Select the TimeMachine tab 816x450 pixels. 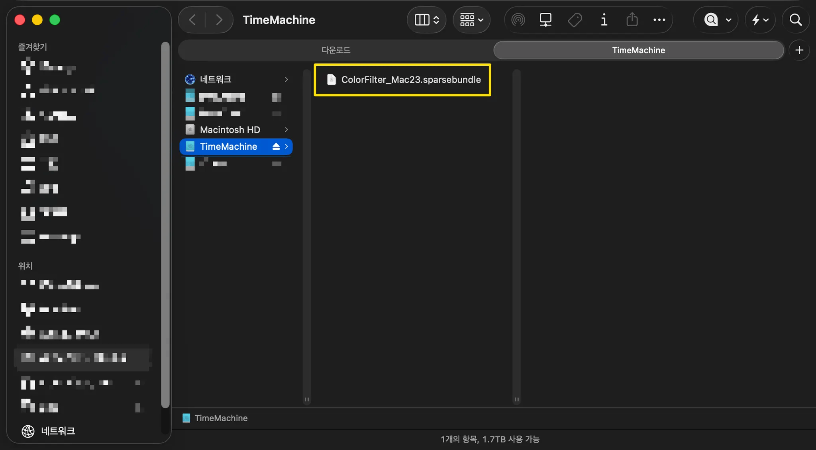(x=638, y=50)
